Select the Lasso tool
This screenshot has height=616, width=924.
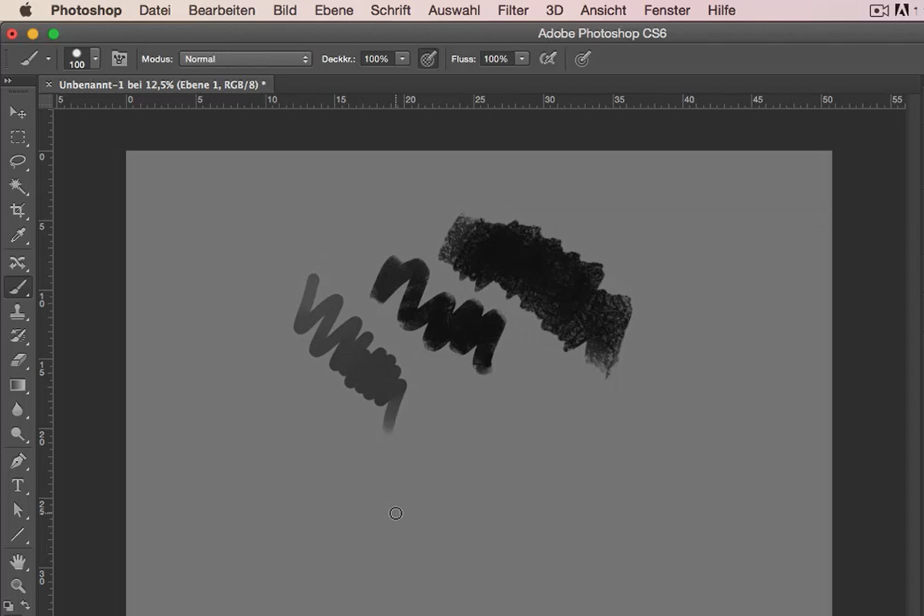18,162
